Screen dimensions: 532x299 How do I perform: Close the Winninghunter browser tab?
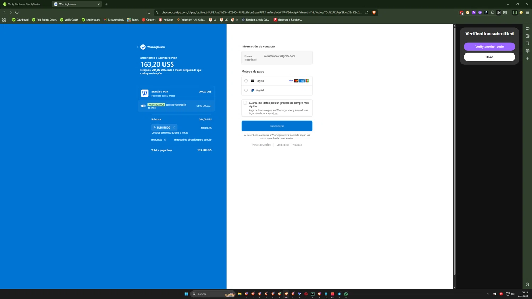tap(99, 4)
